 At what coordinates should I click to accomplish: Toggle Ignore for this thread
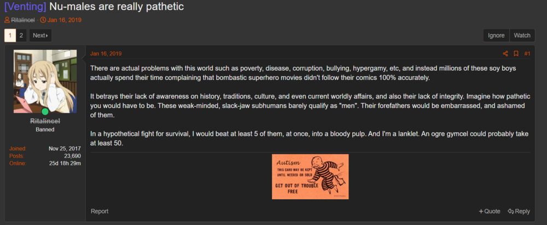click(496, 36)
